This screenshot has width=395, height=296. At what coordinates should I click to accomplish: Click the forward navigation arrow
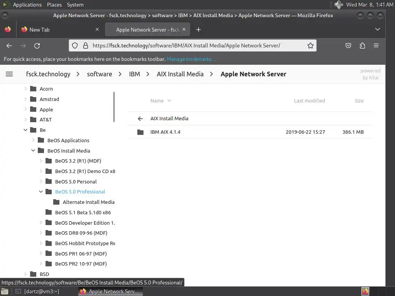point(23,45)
